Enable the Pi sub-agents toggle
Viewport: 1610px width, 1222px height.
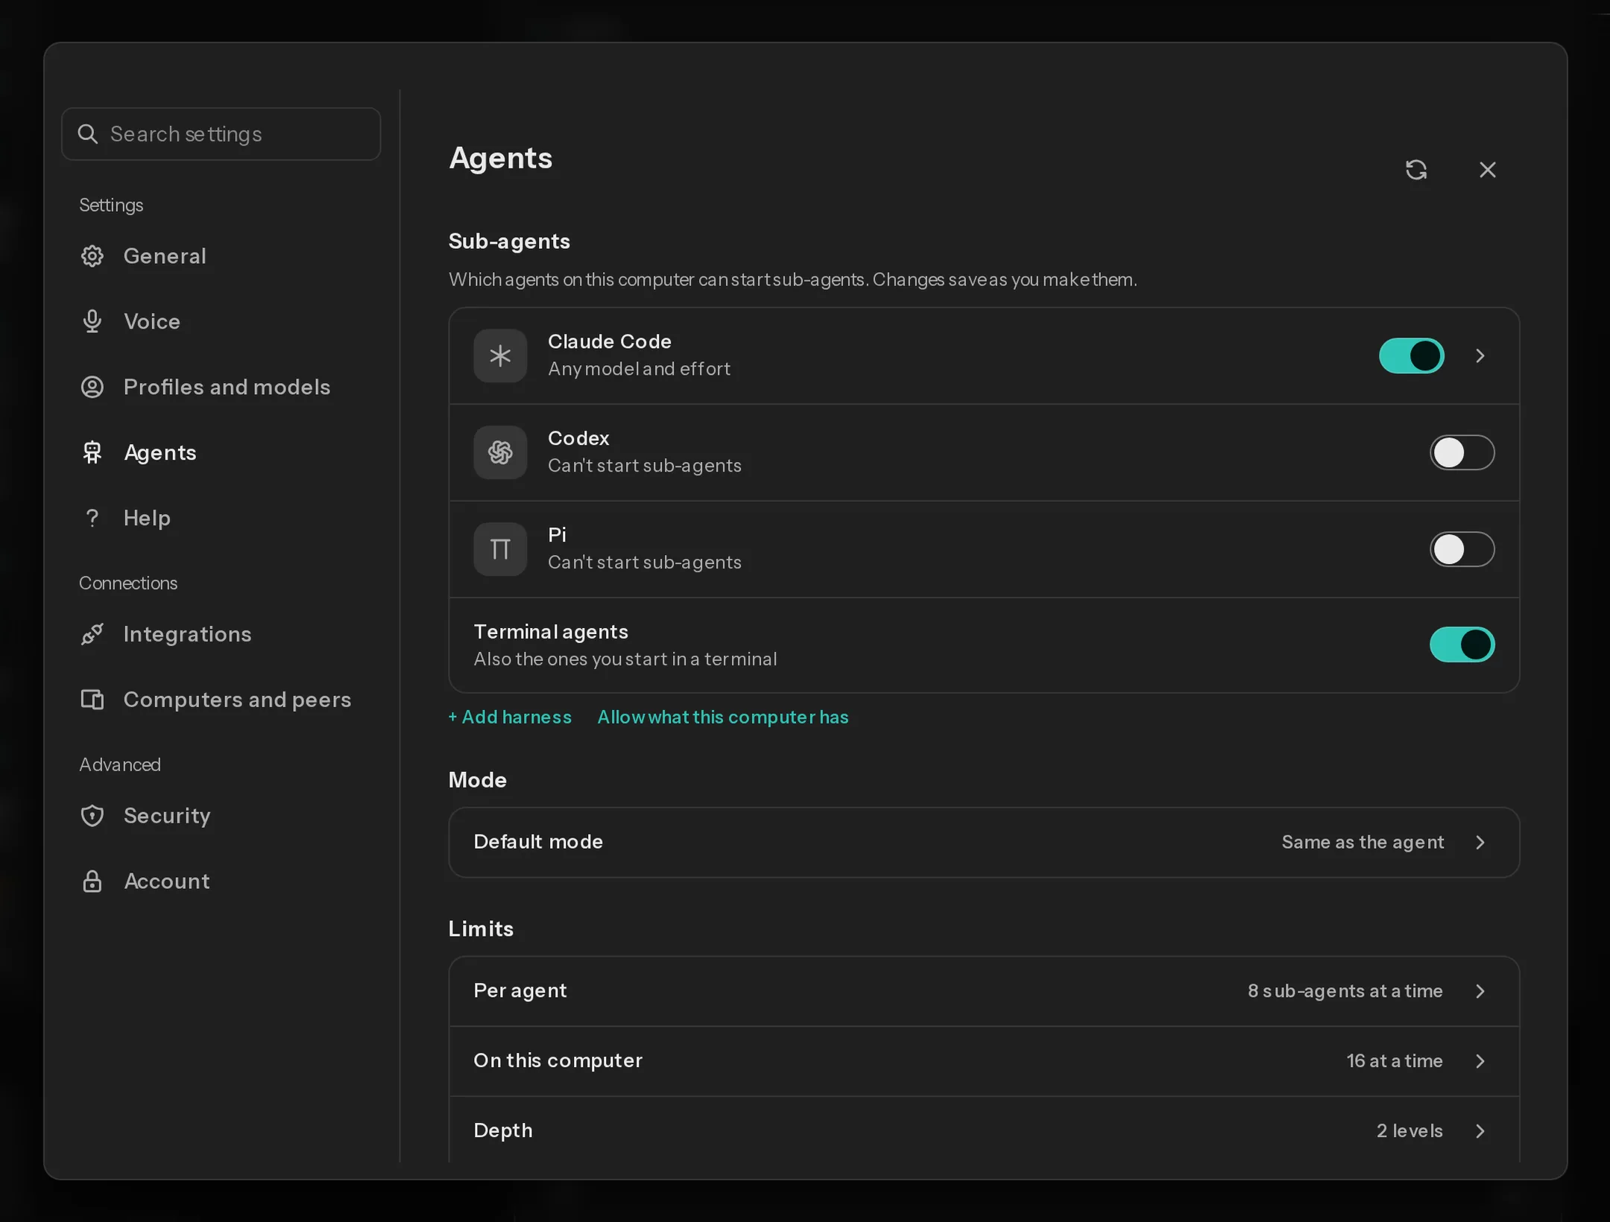pyautogui.click(x=1462, y=549)
